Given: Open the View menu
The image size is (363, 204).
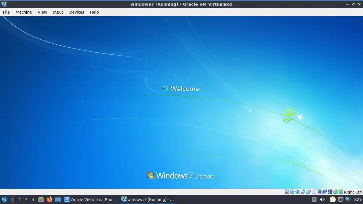Looking at the screenshot, I should pyautogui.click(x=42, y=12).
